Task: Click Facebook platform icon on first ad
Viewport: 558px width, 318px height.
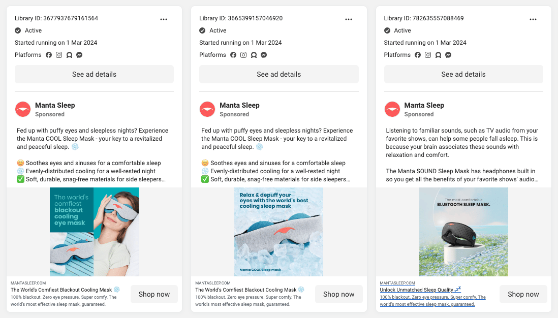Action: point(49,55)
